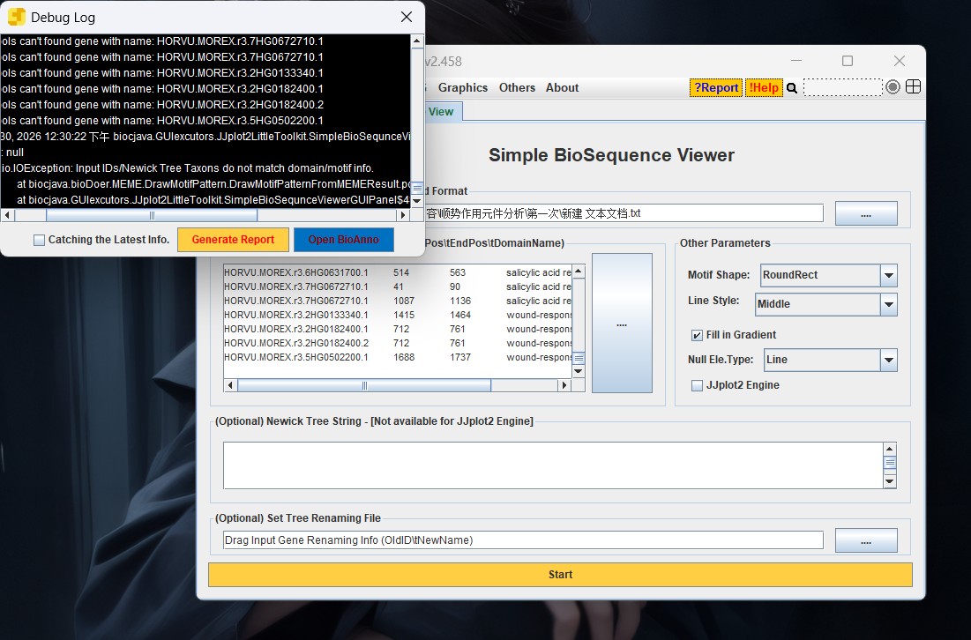Open the Null Ele.Type dropdown
Screen dimensions: 971x640
[x=888, y=360]
